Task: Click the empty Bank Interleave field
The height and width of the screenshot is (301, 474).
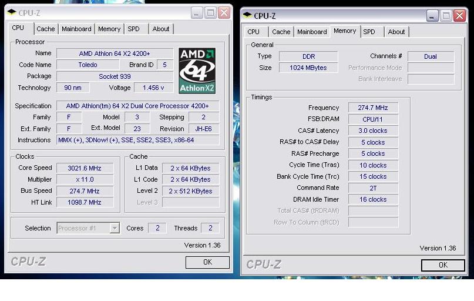Action: (x=431, y=79)
